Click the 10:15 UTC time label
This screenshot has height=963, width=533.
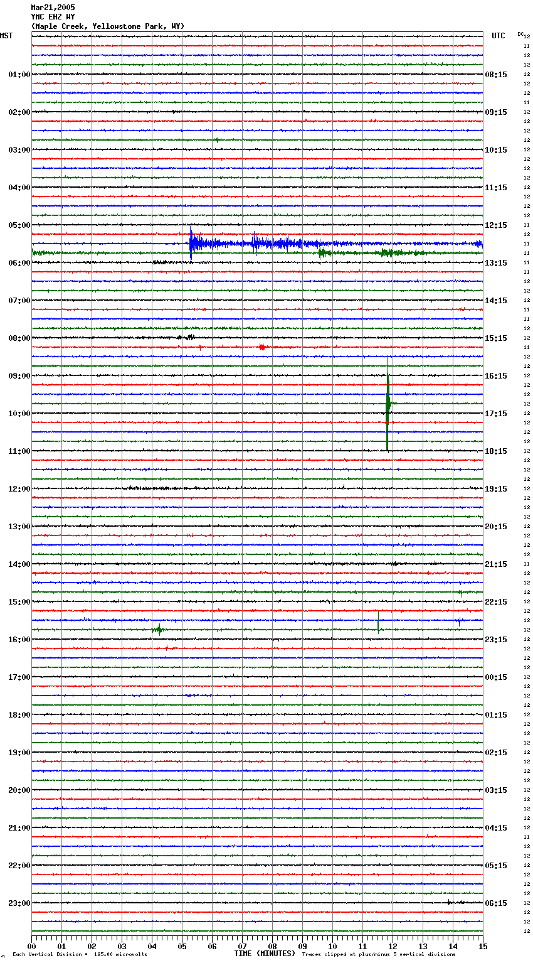pyautogui.click(x=496, y=150)
